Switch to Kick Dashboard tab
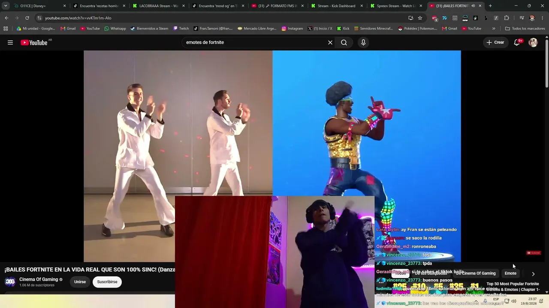 [x=336, y=6]
